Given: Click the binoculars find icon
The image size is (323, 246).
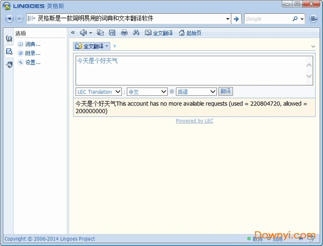Looking at the screenshot, I should 136,33.
